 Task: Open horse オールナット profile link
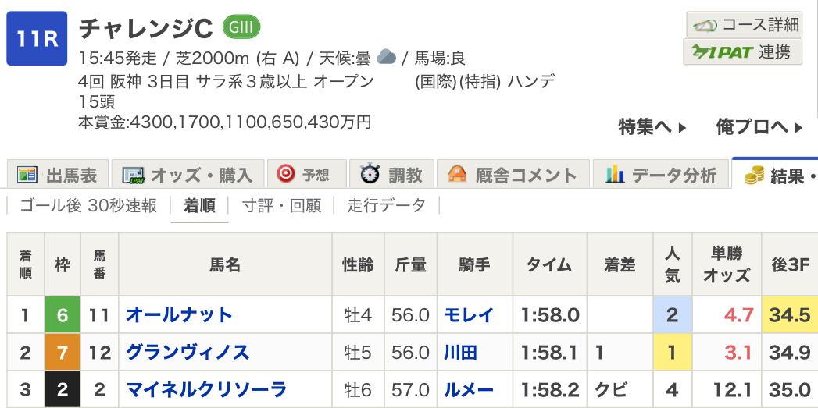tap(179, 314)
